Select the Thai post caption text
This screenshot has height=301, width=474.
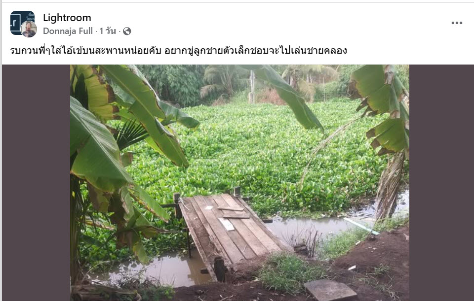[x=178, y=50]
